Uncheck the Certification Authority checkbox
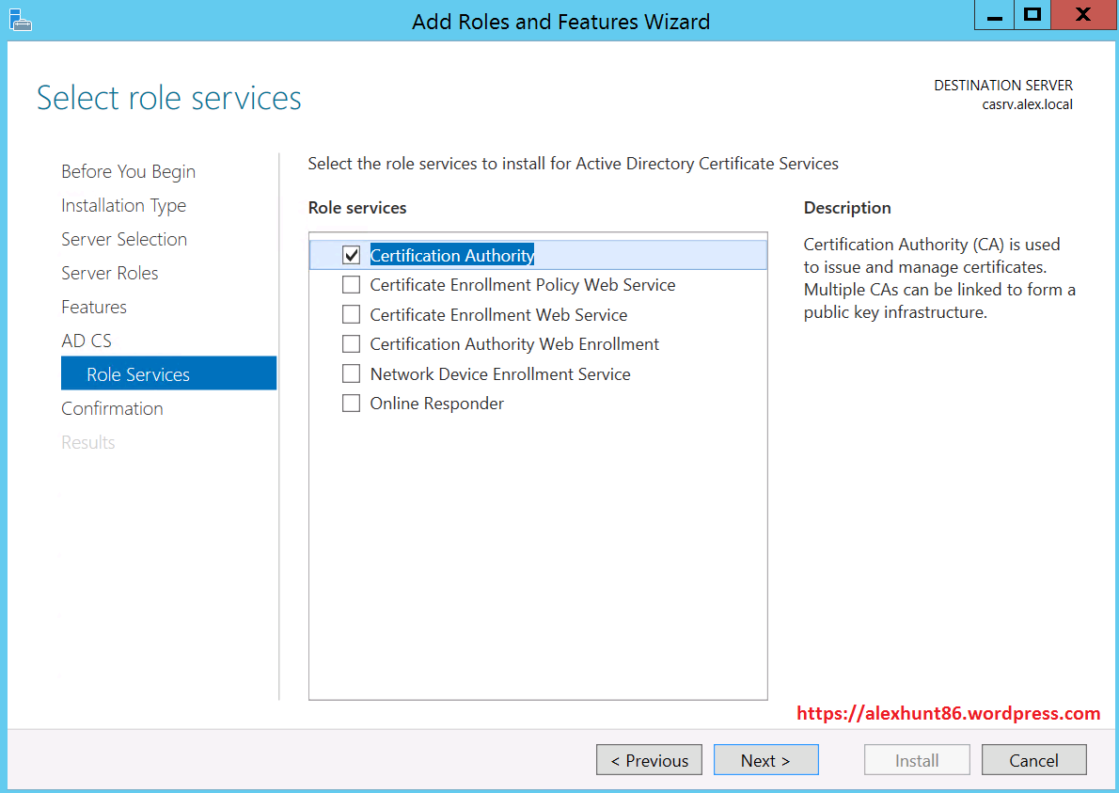This screenshot has height=793, width=1119. pyautogui.click(x=352, y=255)
